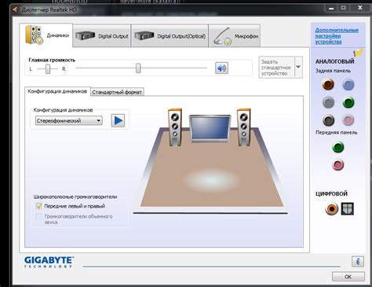This screenshot has height=287, width=372.
Task: Adjust the main volume slider handle
Action: tap(138, 68)
